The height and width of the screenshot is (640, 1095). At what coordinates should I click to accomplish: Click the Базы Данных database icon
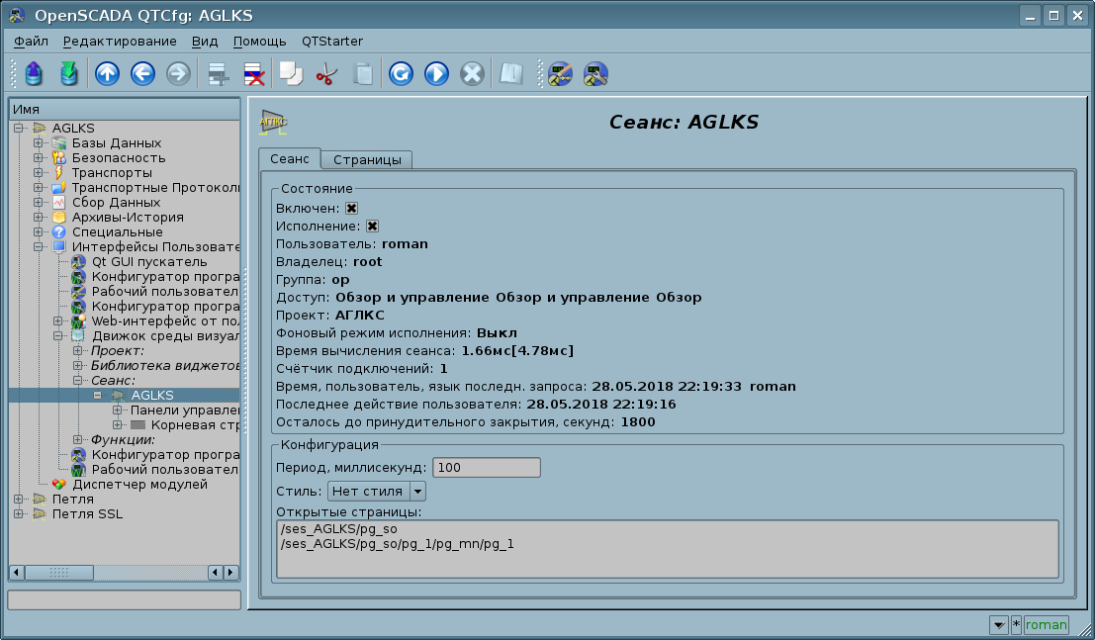coord(59,143)
